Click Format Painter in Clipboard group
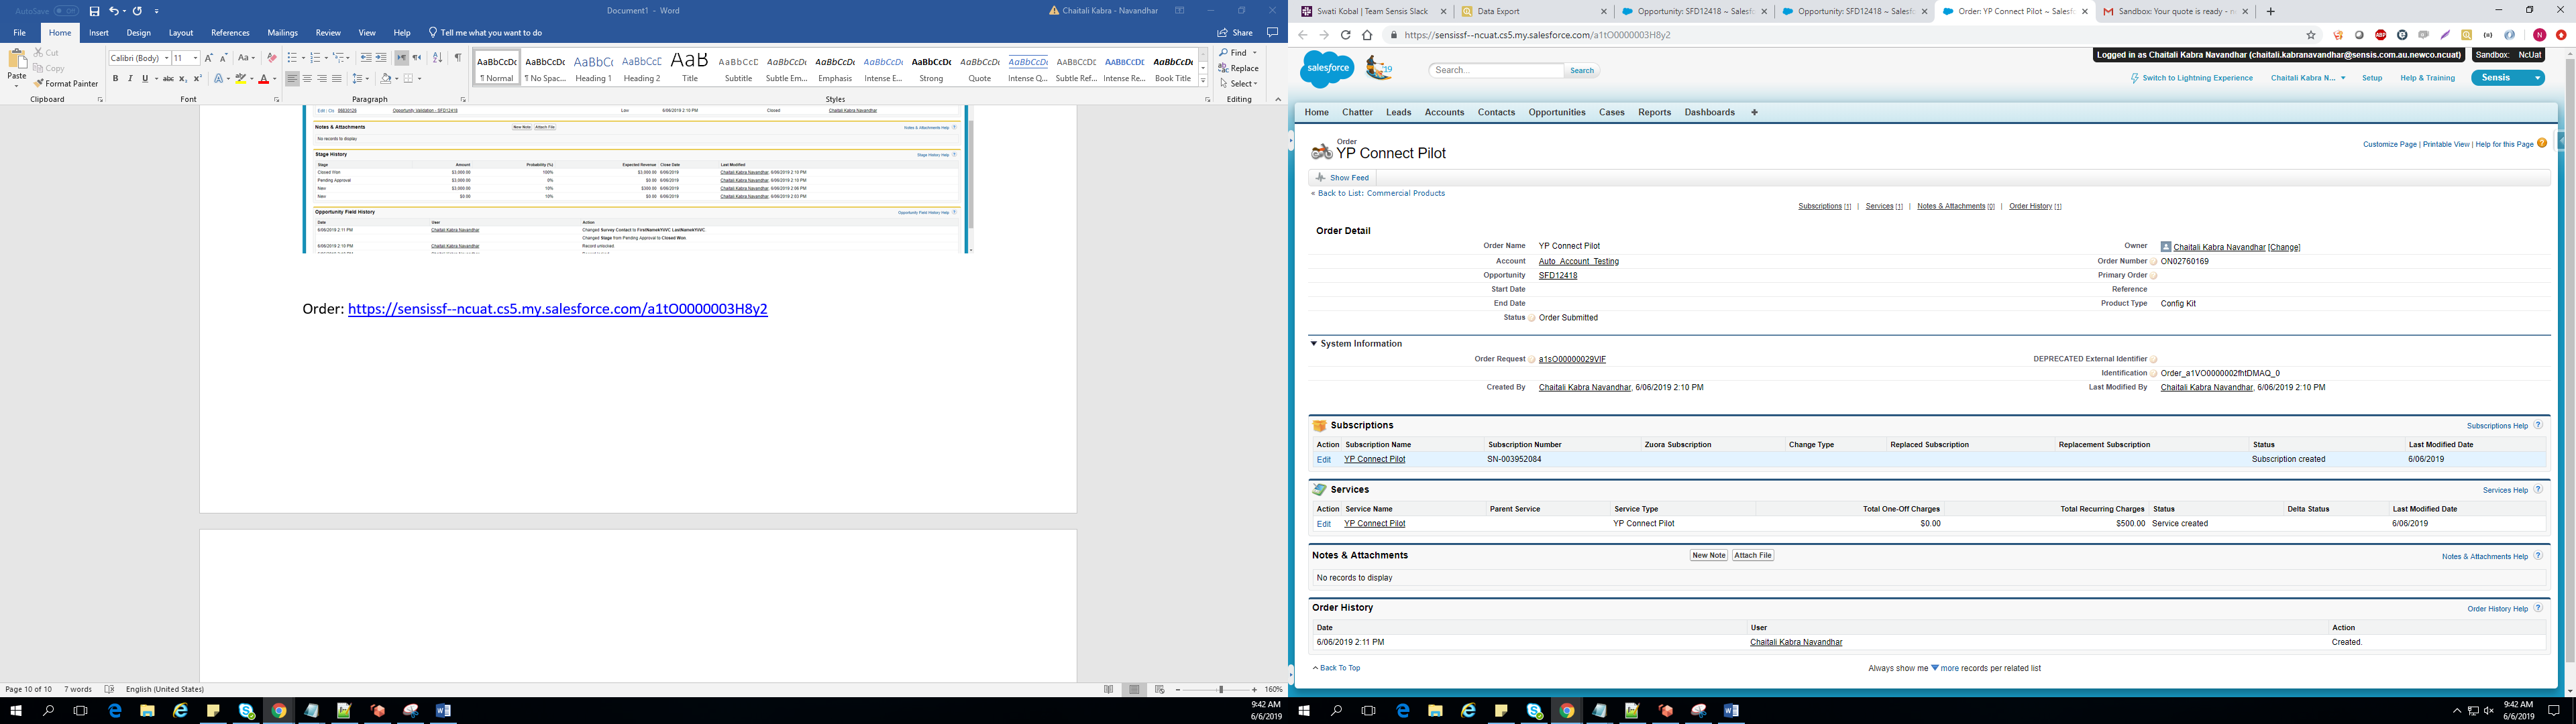Screen dimensions: 2576x724 coord(66,84)
